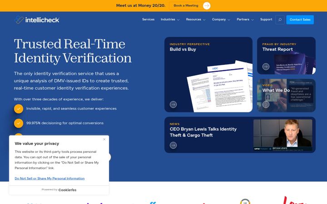
Task: Open the Company menu
Action: click(219, 19)
